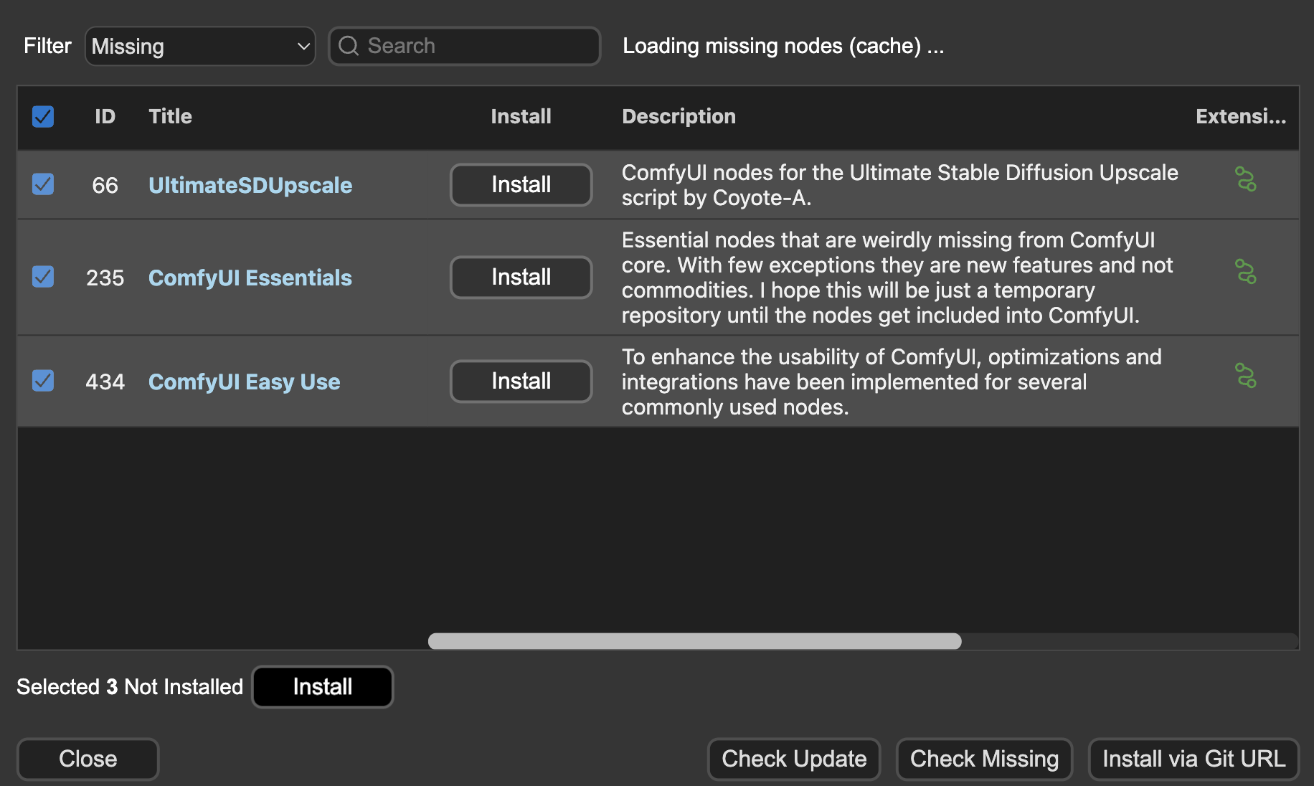Toggle the select-all header checkbox
Viewport: 1314px width, 786px height.
[x=43, y=116]
